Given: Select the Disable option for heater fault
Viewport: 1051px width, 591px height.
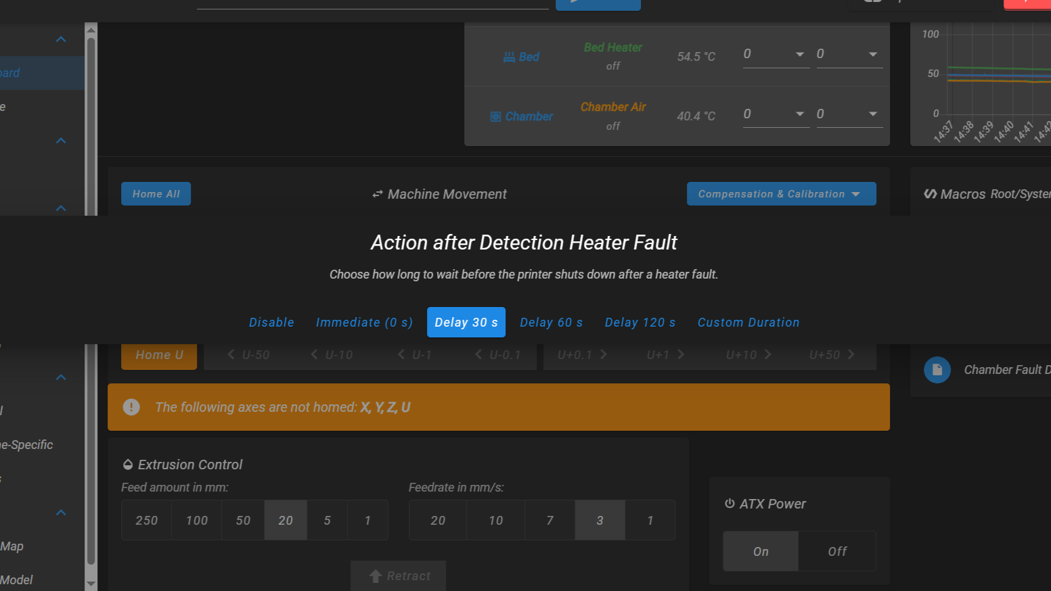Looking at the screenshot, I should (271, 323).
